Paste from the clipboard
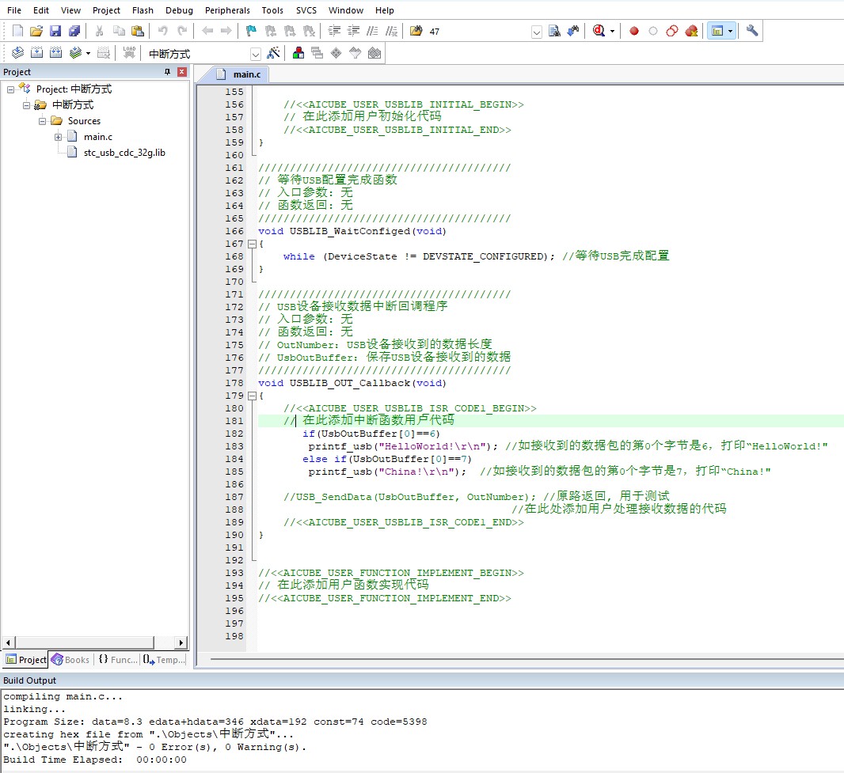The image size is (844, 773). [x=138, y=31]
